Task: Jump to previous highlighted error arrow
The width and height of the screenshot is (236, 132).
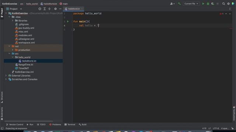Action: tap(226, 14)
